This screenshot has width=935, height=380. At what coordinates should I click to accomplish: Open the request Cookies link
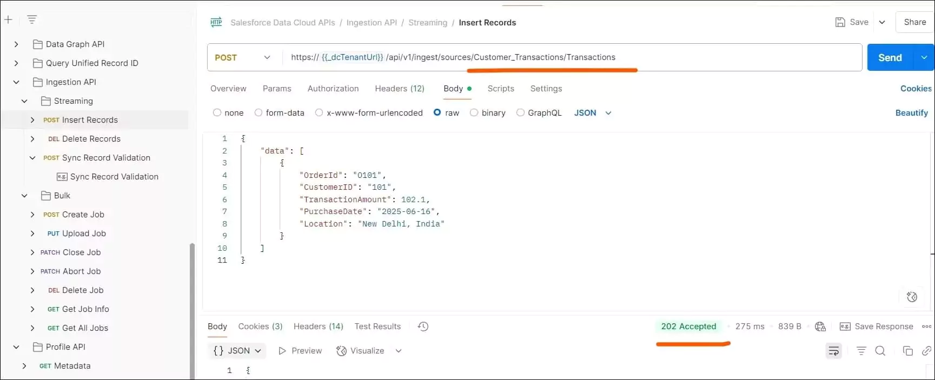pos(916,89)
